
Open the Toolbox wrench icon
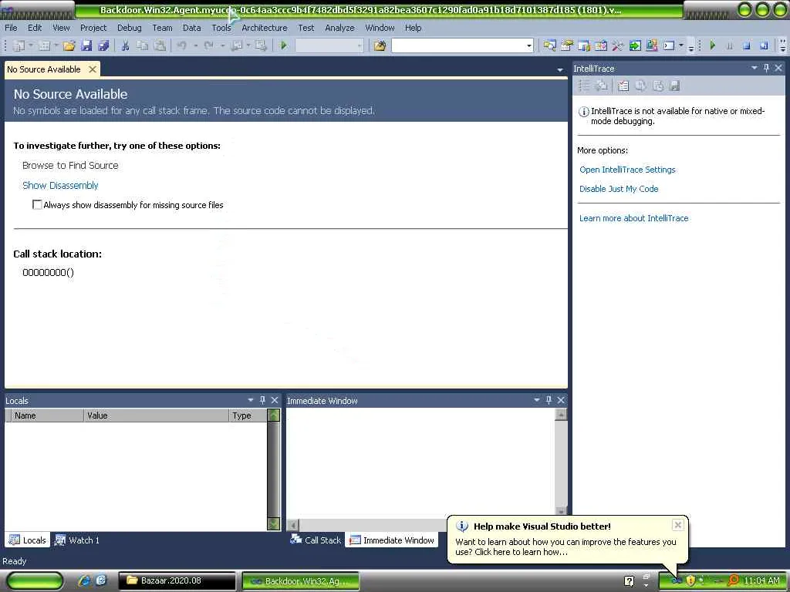[x=618, y=45]
